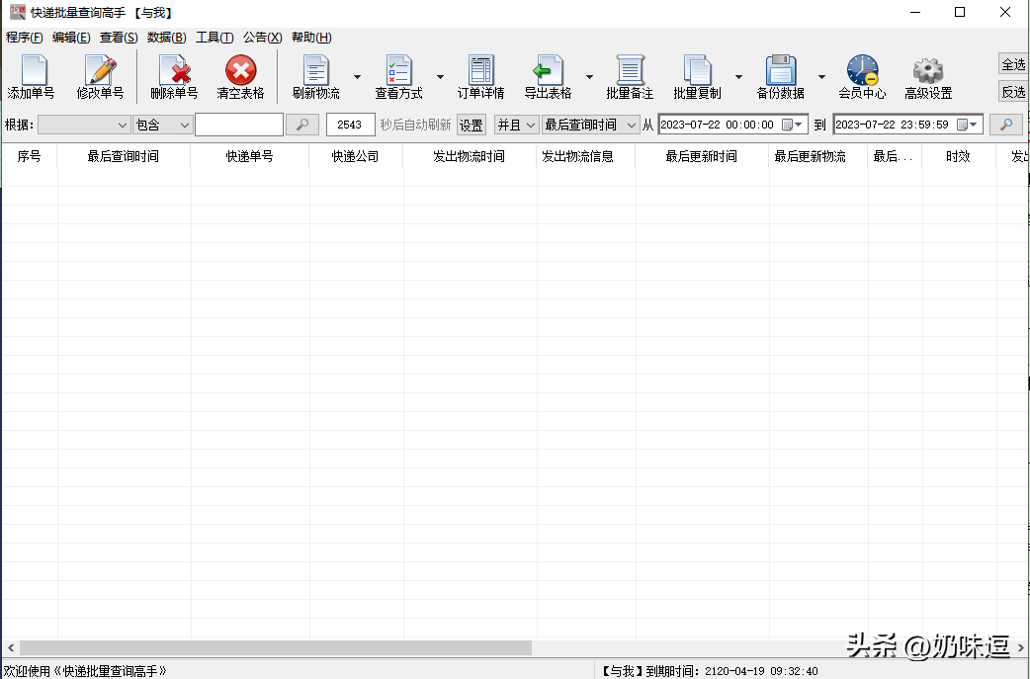
Task: Click the search keyword input field
Action: [x=239, y=126]
